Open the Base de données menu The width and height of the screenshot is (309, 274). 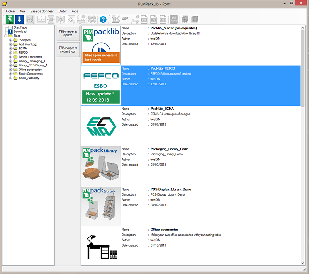[x=42, y=11]
